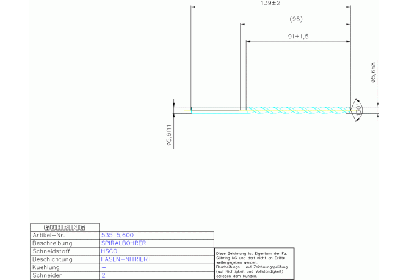409x280 pixels.
Task: Select the article number value 535 5,600
Action: pyautogui.click(x=117, y=235)
